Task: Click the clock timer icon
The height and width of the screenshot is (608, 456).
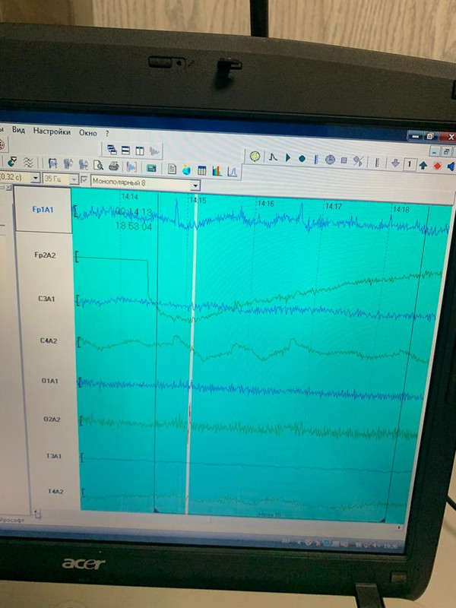Action: pyautogui.click(x=330, y=160)
